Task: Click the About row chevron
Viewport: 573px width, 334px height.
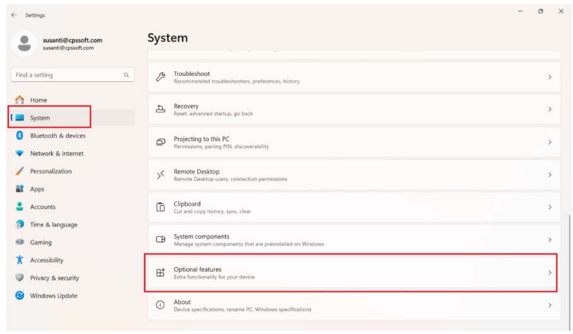Action: [x=550, y=305]
